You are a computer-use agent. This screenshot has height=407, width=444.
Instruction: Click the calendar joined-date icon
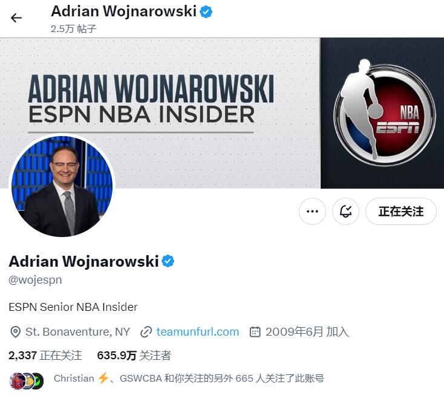[255, 332]
